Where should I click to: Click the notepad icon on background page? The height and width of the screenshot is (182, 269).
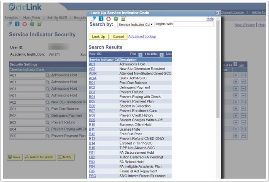tap(40, 24)
